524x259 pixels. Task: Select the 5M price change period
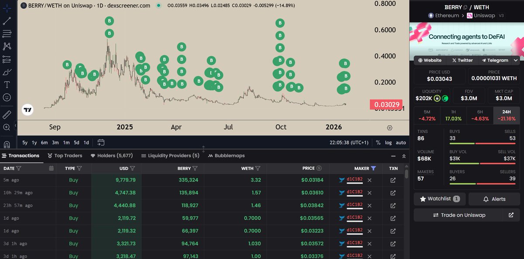[427, 115]
